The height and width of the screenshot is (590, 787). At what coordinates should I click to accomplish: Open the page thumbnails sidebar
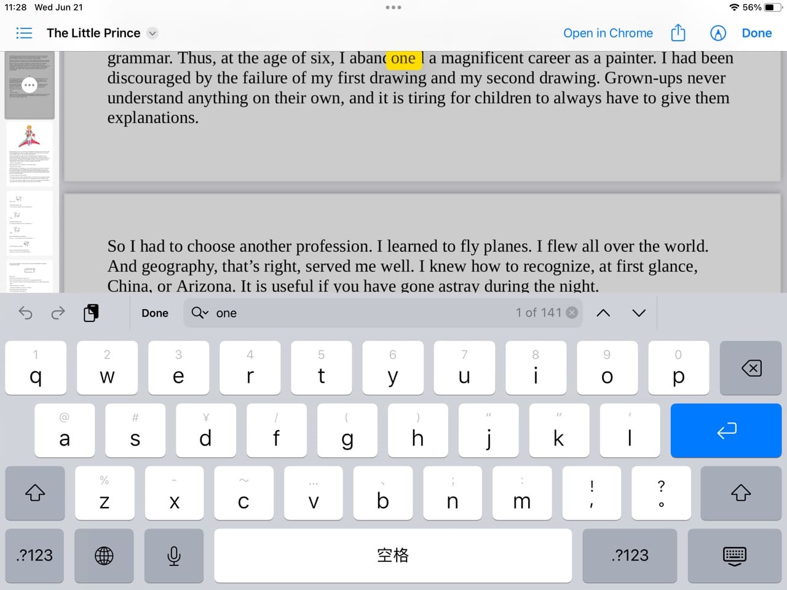pos(24,33)
